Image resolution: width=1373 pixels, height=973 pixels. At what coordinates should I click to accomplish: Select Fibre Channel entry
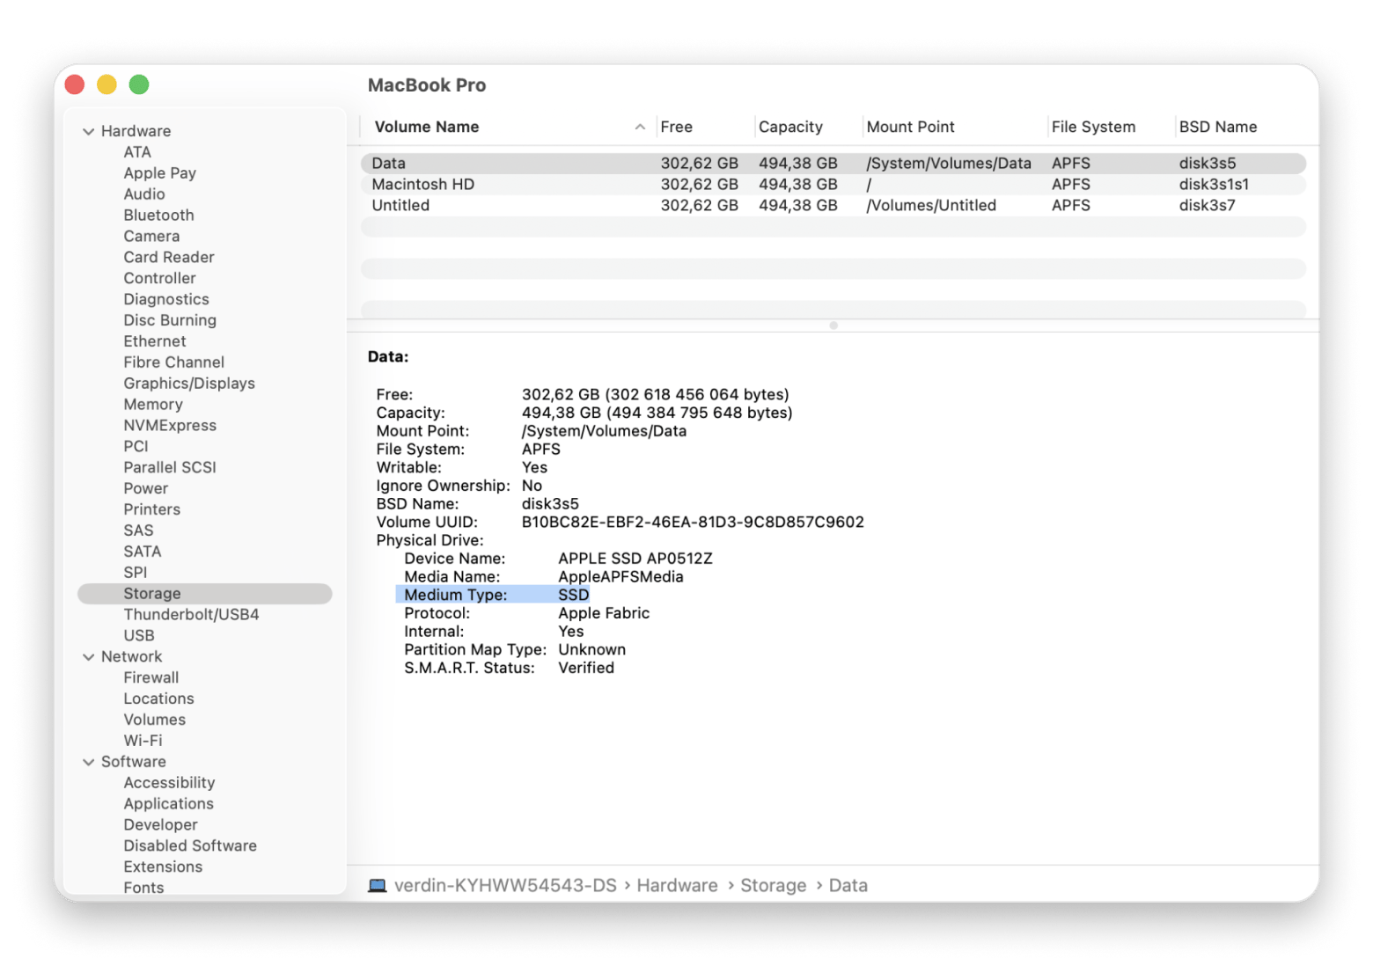[173, 362]
